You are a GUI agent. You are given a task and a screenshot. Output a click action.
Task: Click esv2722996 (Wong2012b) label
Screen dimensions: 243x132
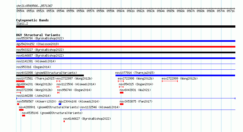coord(34,90)
